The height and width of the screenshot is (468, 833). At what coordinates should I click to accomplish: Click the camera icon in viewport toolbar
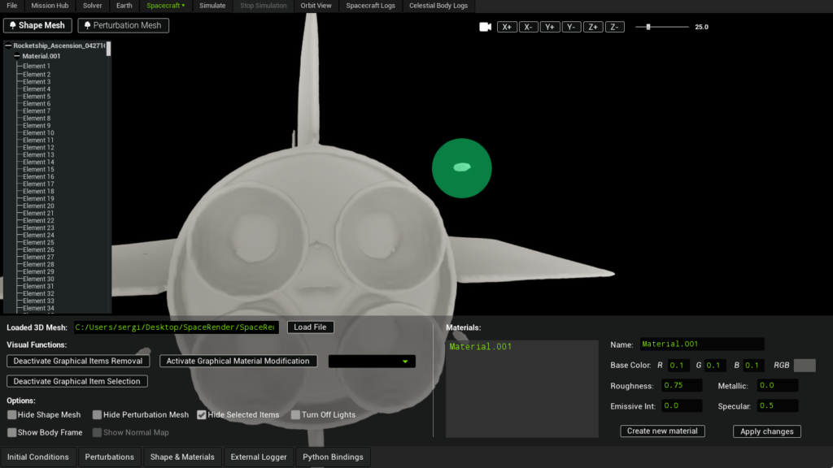tap(486, 27)
